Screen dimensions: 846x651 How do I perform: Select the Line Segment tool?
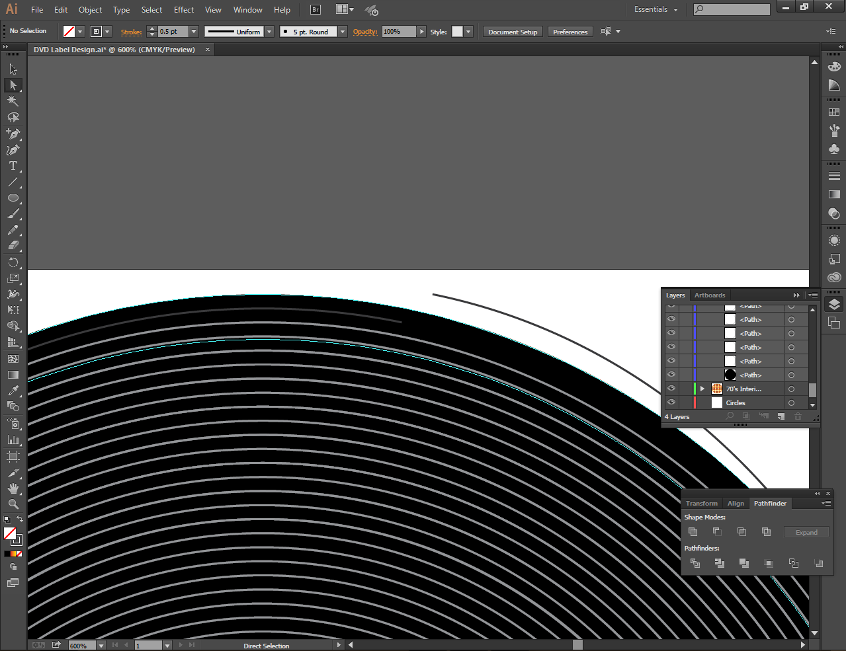tap(13, 182)
